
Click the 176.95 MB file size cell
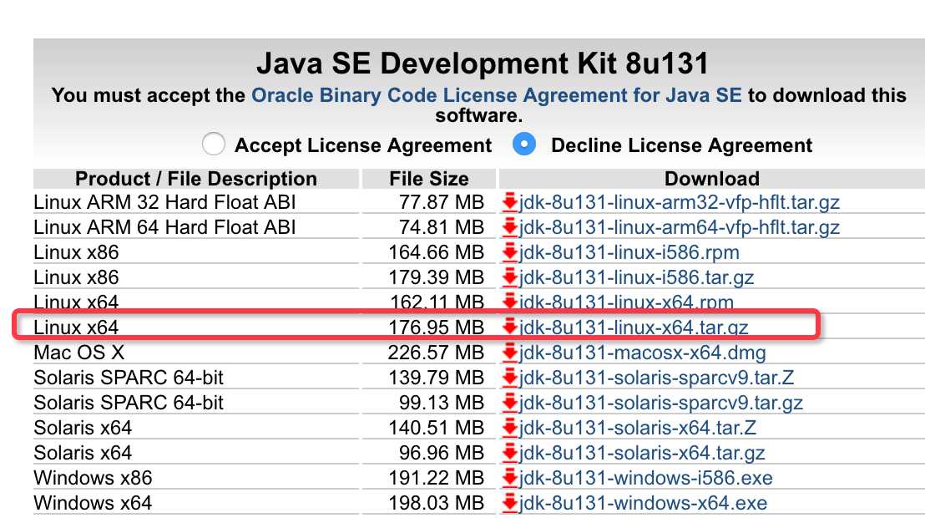[436, 328]
